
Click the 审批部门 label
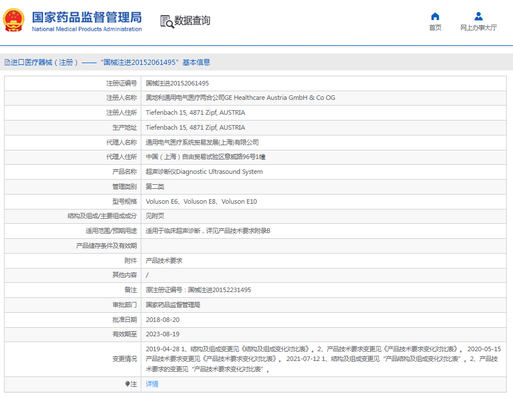point(124,305)
